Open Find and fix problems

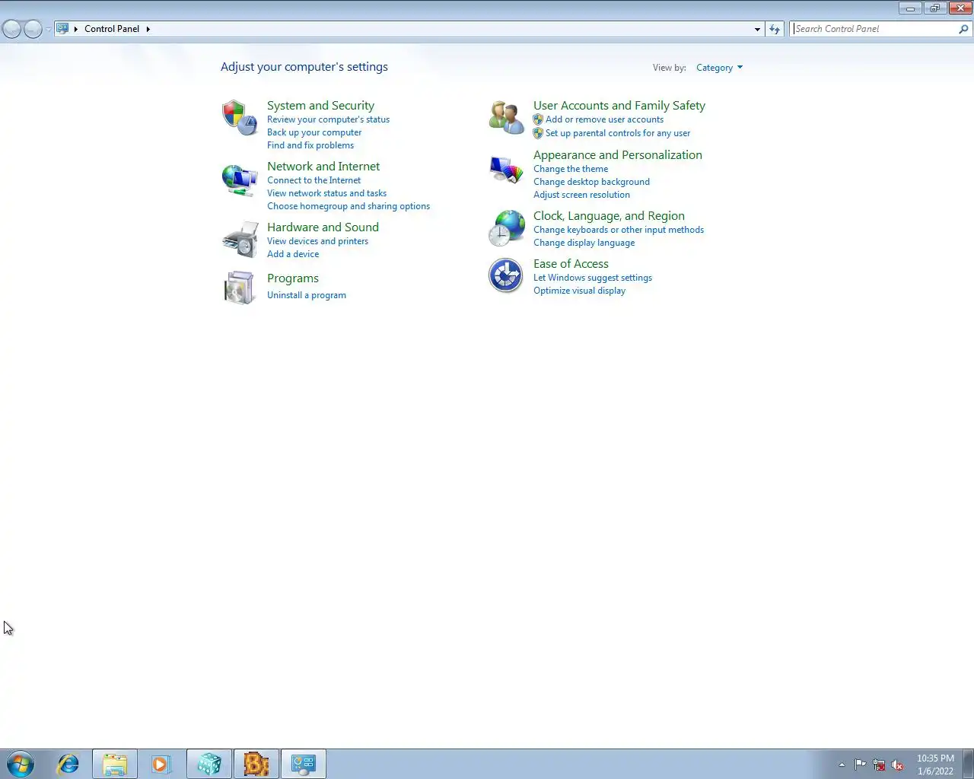coord(310,145)
